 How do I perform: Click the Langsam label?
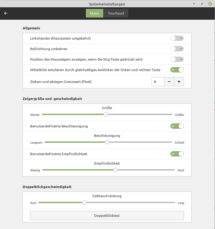coord(36,143)
